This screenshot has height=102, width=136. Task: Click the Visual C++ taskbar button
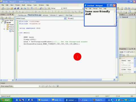(x=58, y=100)
